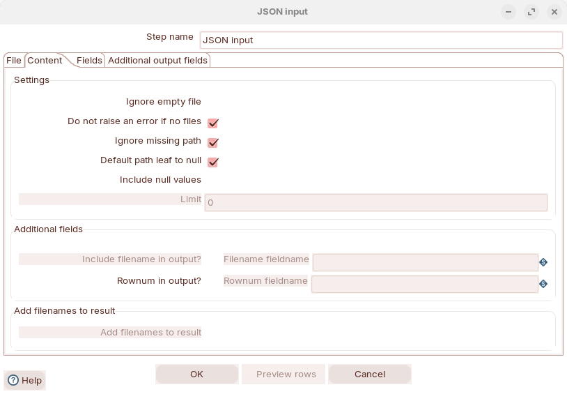Minimize the JSON input dialog

pos(509,12)
